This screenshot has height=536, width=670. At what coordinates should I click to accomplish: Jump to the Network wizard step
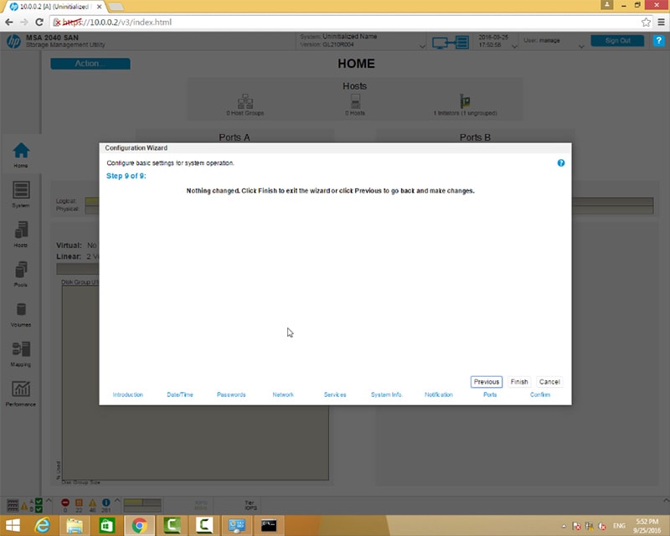[283, 394]
